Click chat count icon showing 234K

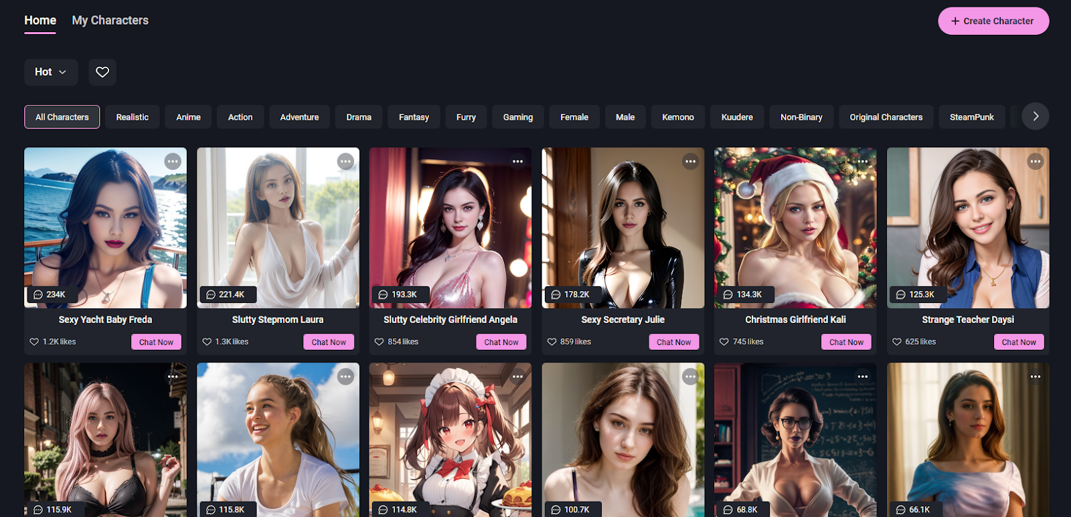38,294
